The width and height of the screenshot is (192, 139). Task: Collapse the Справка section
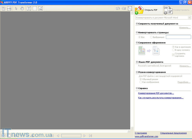click(137, 88)
